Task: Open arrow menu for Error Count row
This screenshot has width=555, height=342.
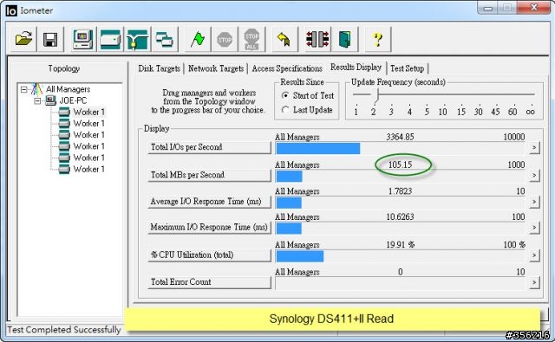Action: [x=534, y=282]
